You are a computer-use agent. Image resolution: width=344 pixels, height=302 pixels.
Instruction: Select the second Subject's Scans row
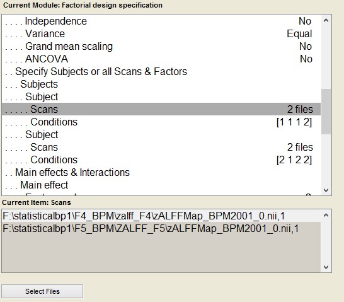pyautogui.click(x=161, y=147)
